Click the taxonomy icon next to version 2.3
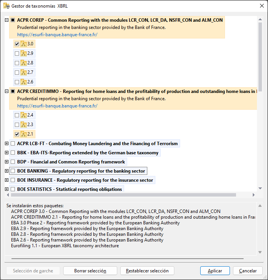The image size is (268, 280). tap(24, 125)
